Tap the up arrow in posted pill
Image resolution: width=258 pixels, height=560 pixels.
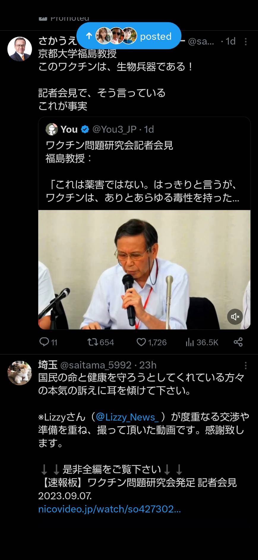89,36
